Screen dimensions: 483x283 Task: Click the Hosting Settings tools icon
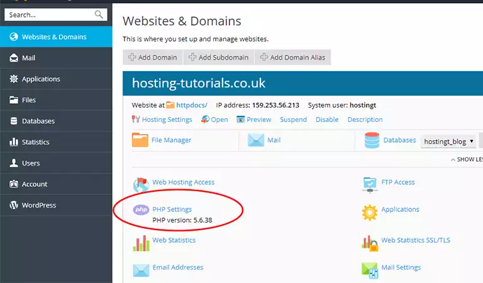point(136,119)
